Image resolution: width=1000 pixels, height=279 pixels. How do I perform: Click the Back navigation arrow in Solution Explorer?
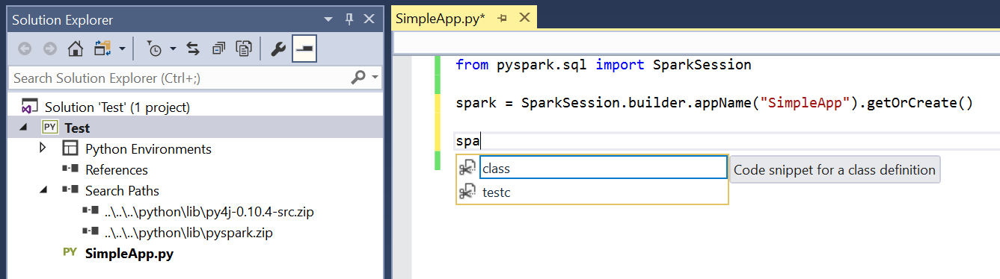point(25,49)
